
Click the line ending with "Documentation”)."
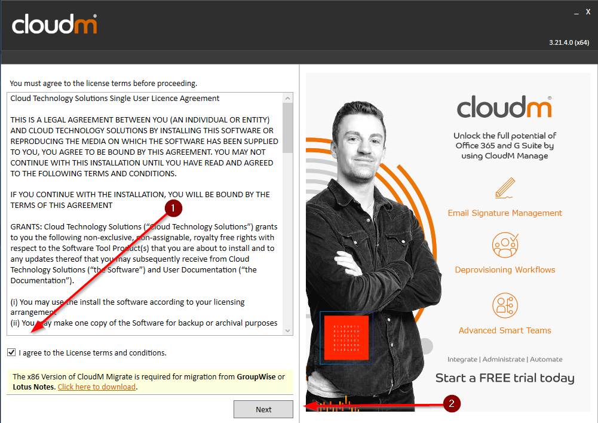(42, 280)
